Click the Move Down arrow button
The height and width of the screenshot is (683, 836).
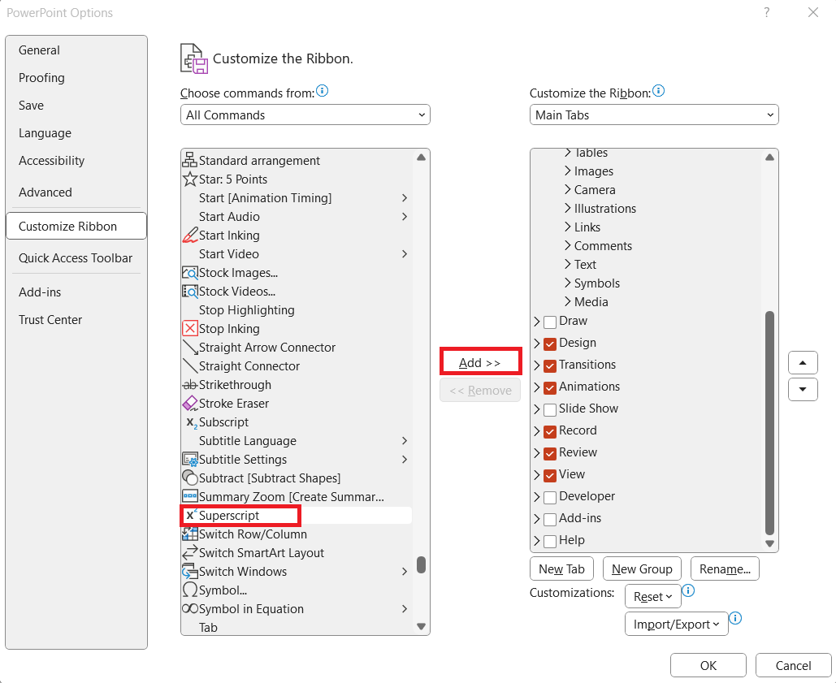point(803,389)
